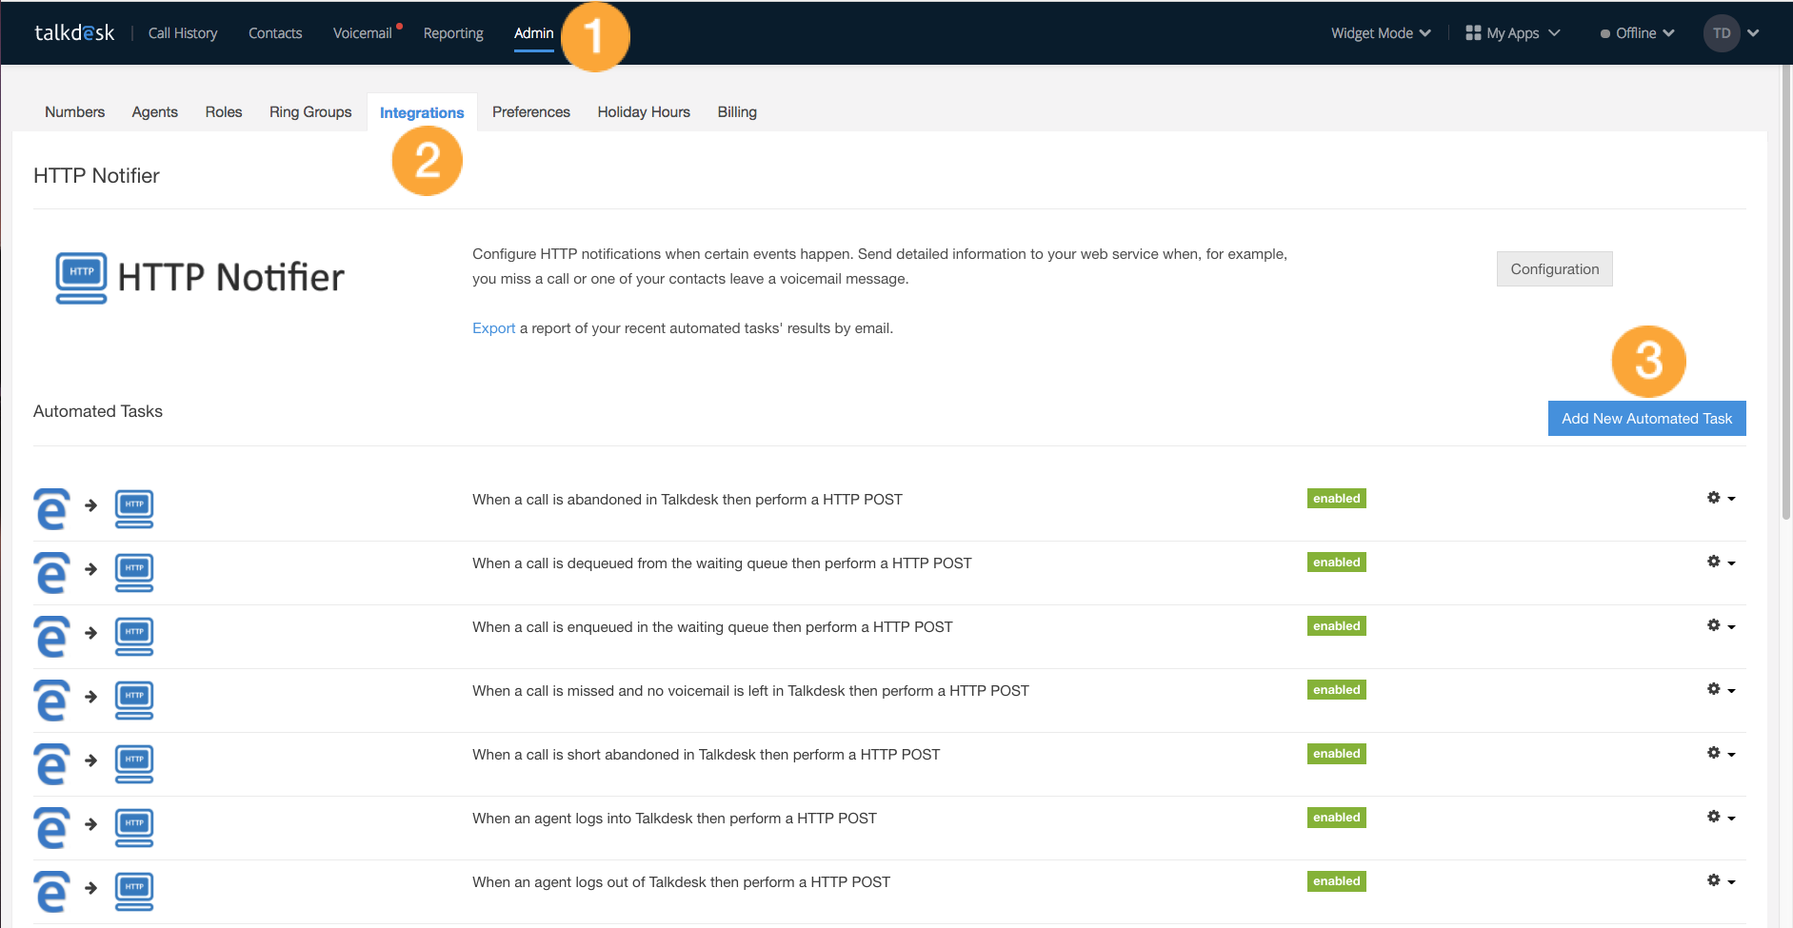This screenshot has width=1793, height=928.
Task: Disable the short abandoned call task badge
Action: pyautogui.click(x=1336, y=753)
